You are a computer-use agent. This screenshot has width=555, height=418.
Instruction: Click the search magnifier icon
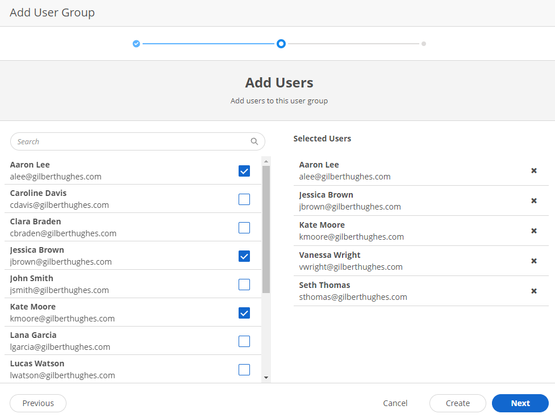click(x=254, y=141)
